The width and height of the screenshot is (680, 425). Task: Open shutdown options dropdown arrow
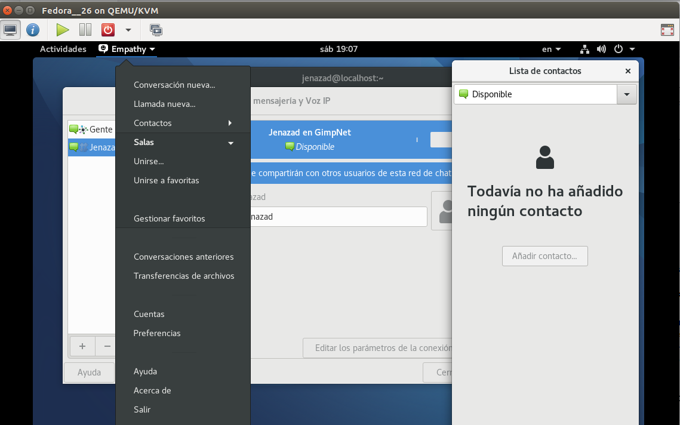tap(128, 30)
